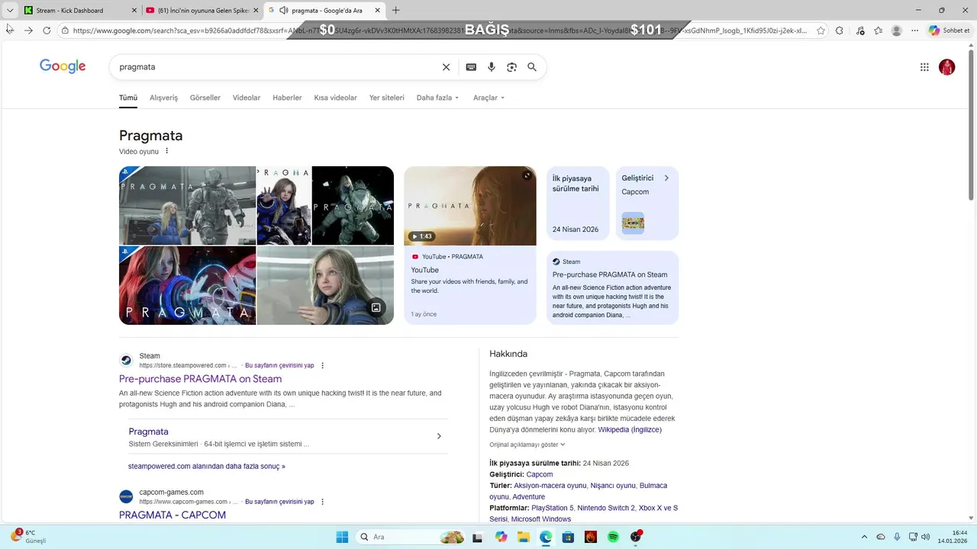Expand the YouTube video thumbnail preview icon
This screenshot has width=977, height=549.
click(527, 175)
